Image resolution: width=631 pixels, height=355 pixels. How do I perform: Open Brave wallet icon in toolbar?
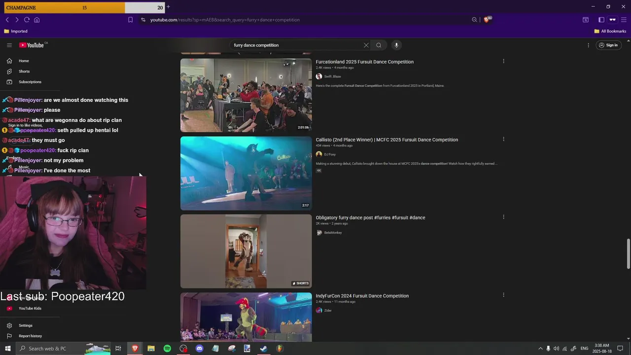[585, 20]
